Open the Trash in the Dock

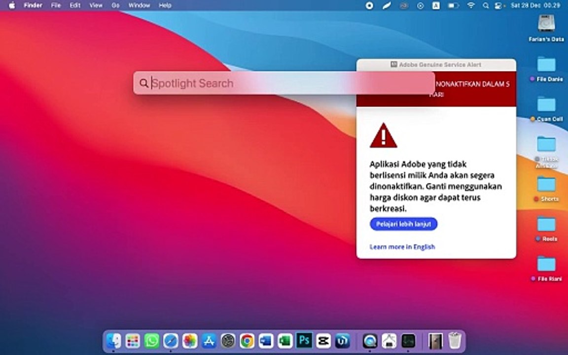(x=455, y=341)
